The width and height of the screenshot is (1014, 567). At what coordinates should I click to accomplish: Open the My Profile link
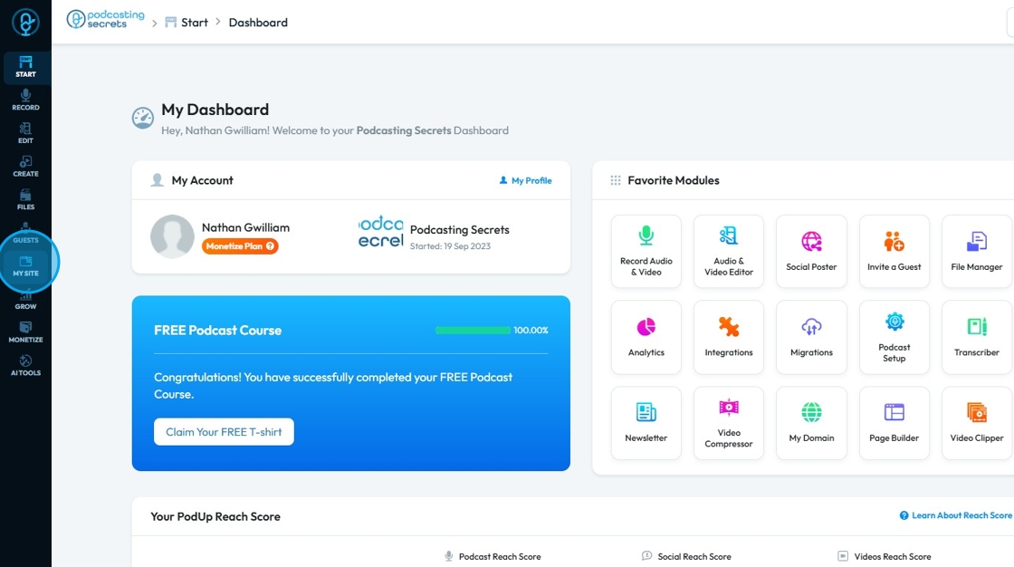[526, 180]
